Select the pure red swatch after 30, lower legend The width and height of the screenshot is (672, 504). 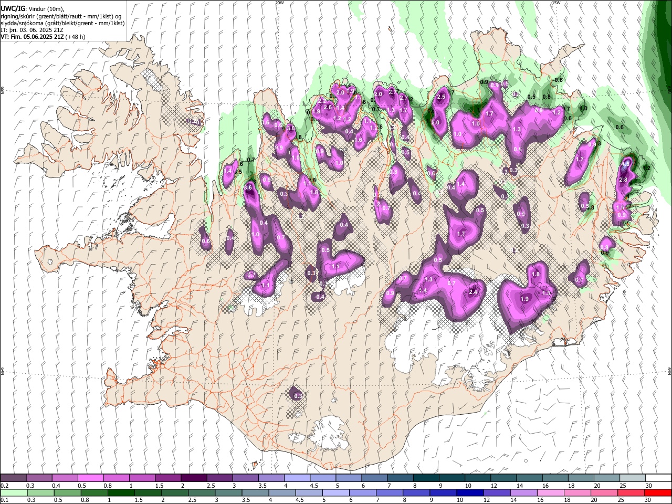pos(659,492)
